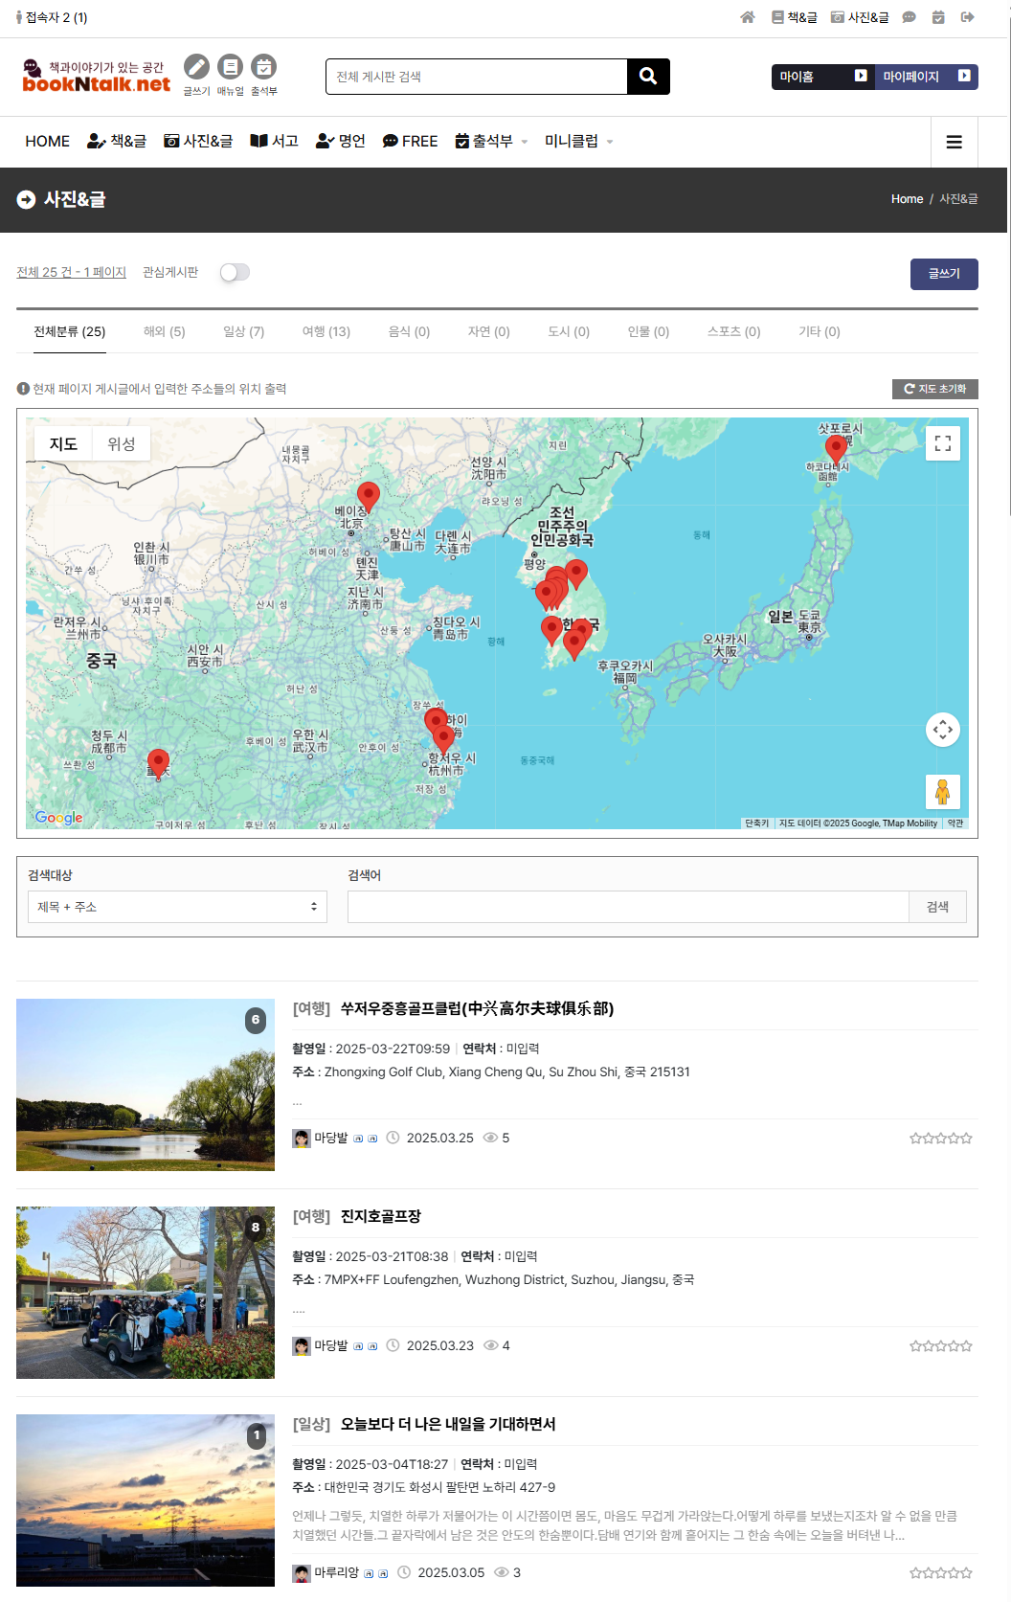The height and width of the screenshot is (1602, 1011).
Task: Click the 글쓰기 button
Action: click(x=943, y=274)
